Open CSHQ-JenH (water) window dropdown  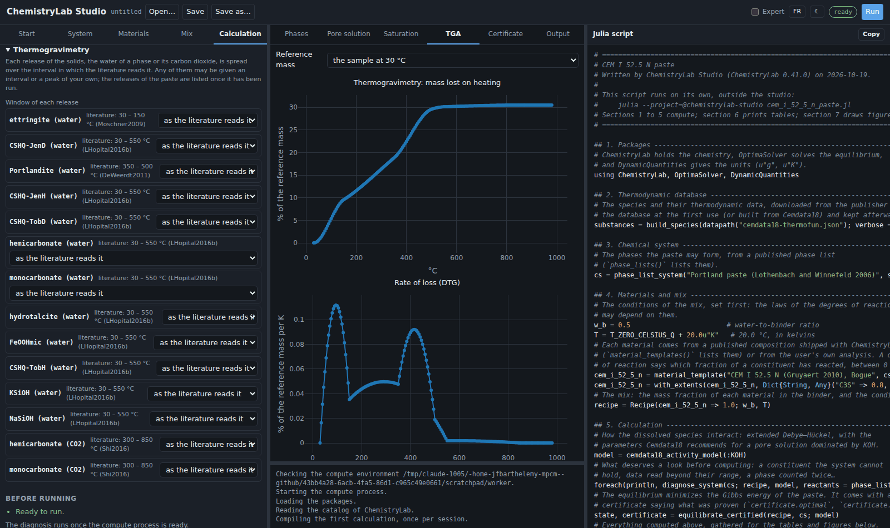click(x=206, y=196)
